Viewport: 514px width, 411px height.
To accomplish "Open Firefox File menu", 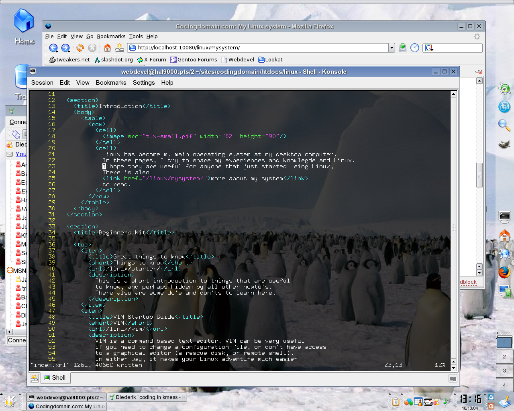I will point(49,36).
